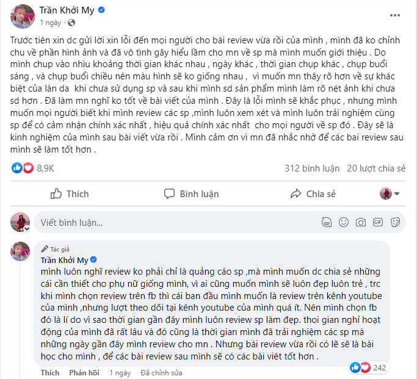Click the blue verified badge beside post author
417x379 pixels.
(101, 10)
